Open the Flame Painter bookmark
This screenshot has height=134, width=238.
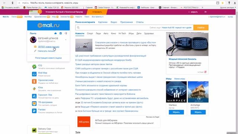pyautogui.click(x=32, y=7)
